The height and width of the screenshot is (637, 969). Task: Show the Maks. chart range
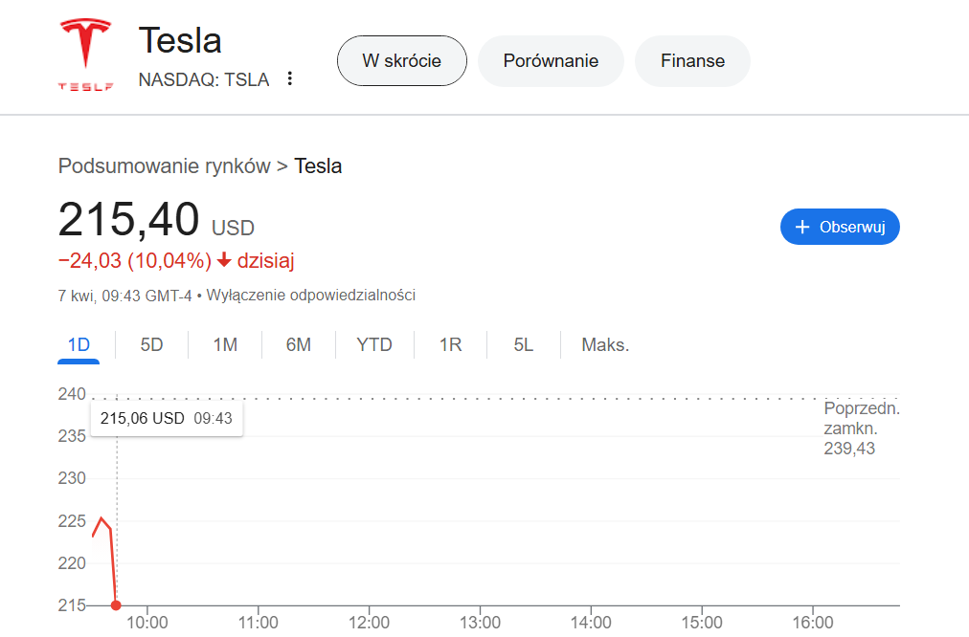[x=605, y=344]
